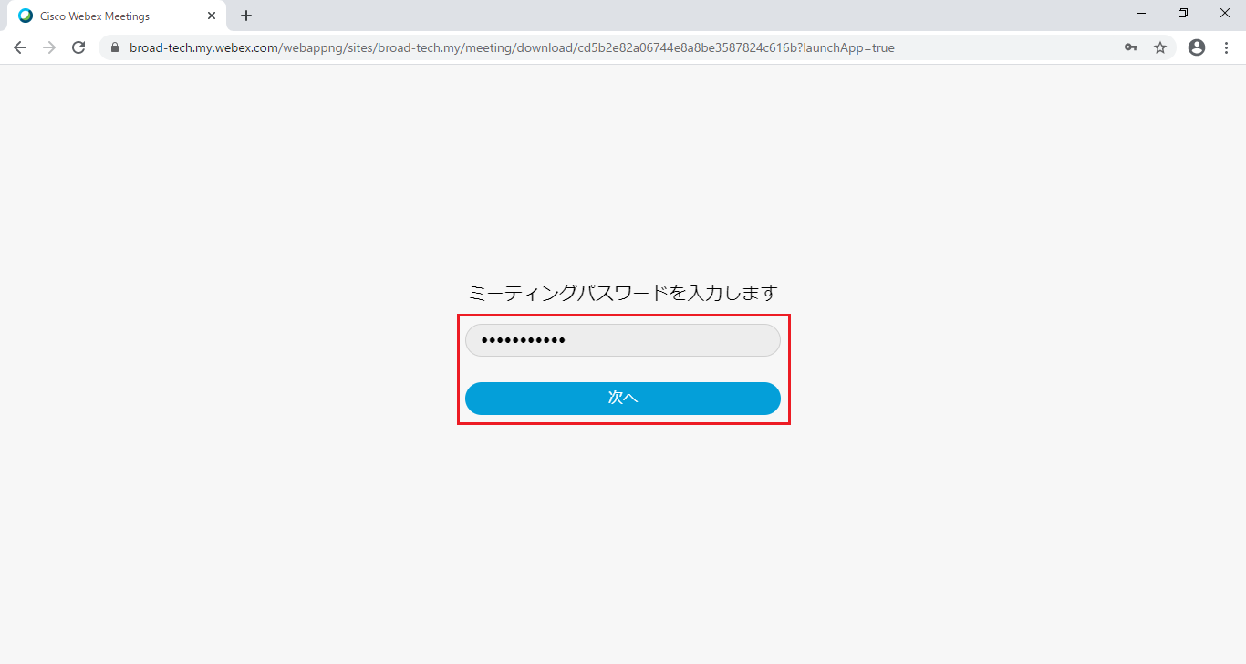Image resolution: width=1246 pixels, height=664 pixels.
Task: View site info via the padlock icon
Action: (115, 47)
